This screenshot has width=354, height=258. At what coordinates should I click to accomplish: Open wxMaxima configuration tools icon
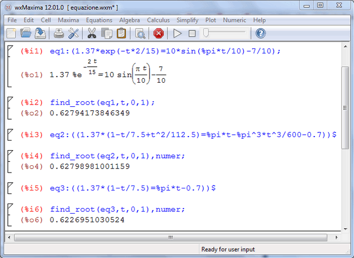coord(74,33)
